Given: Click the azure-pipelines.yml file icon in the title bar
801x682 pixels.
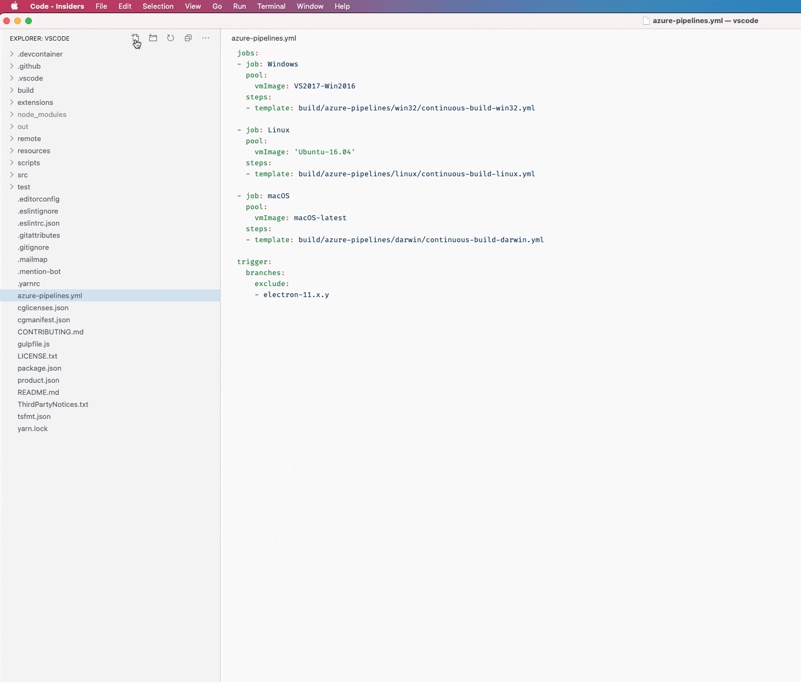Looking at the screenshot, I should point(646,21).
